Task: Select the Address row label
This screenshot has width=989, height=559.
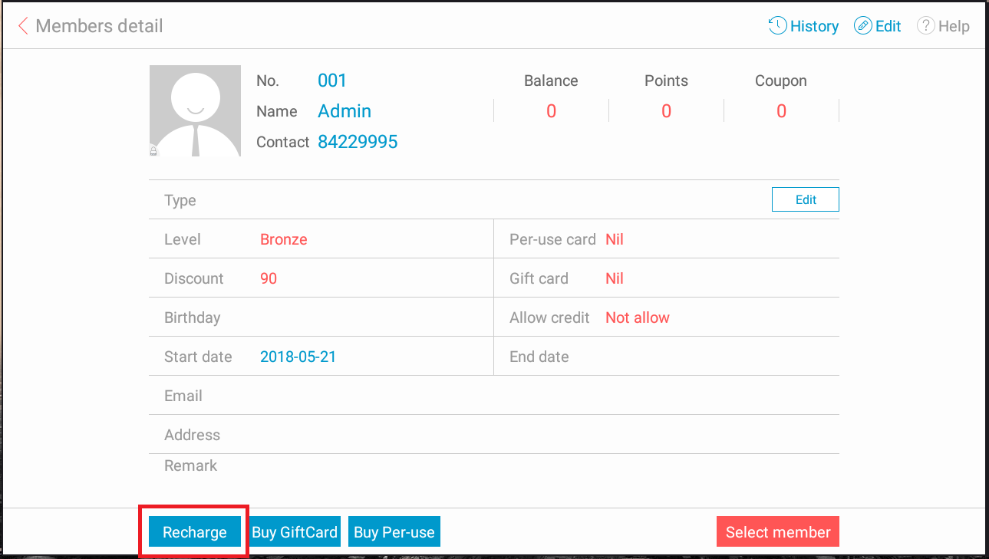Action: 192,435
